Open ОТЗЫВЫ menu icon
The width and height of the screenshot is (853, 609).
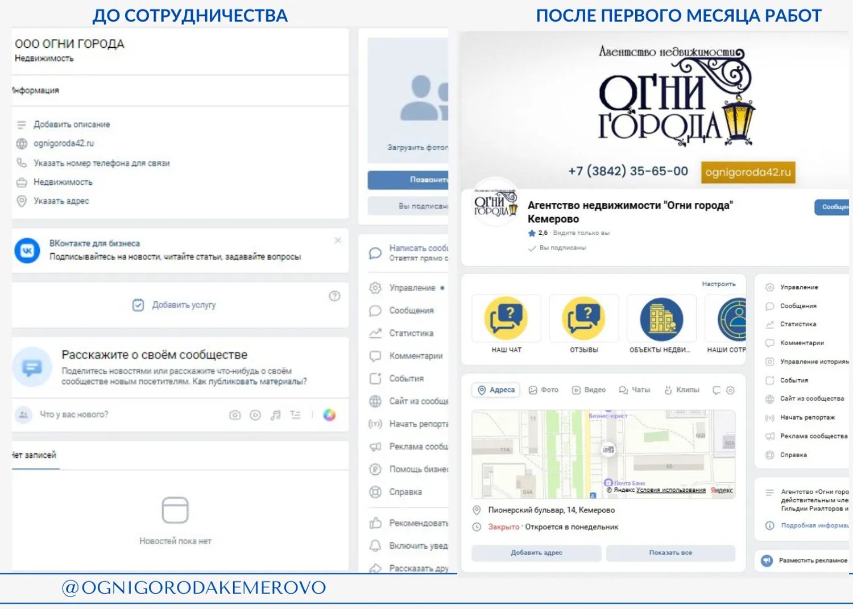coord(583,319)
